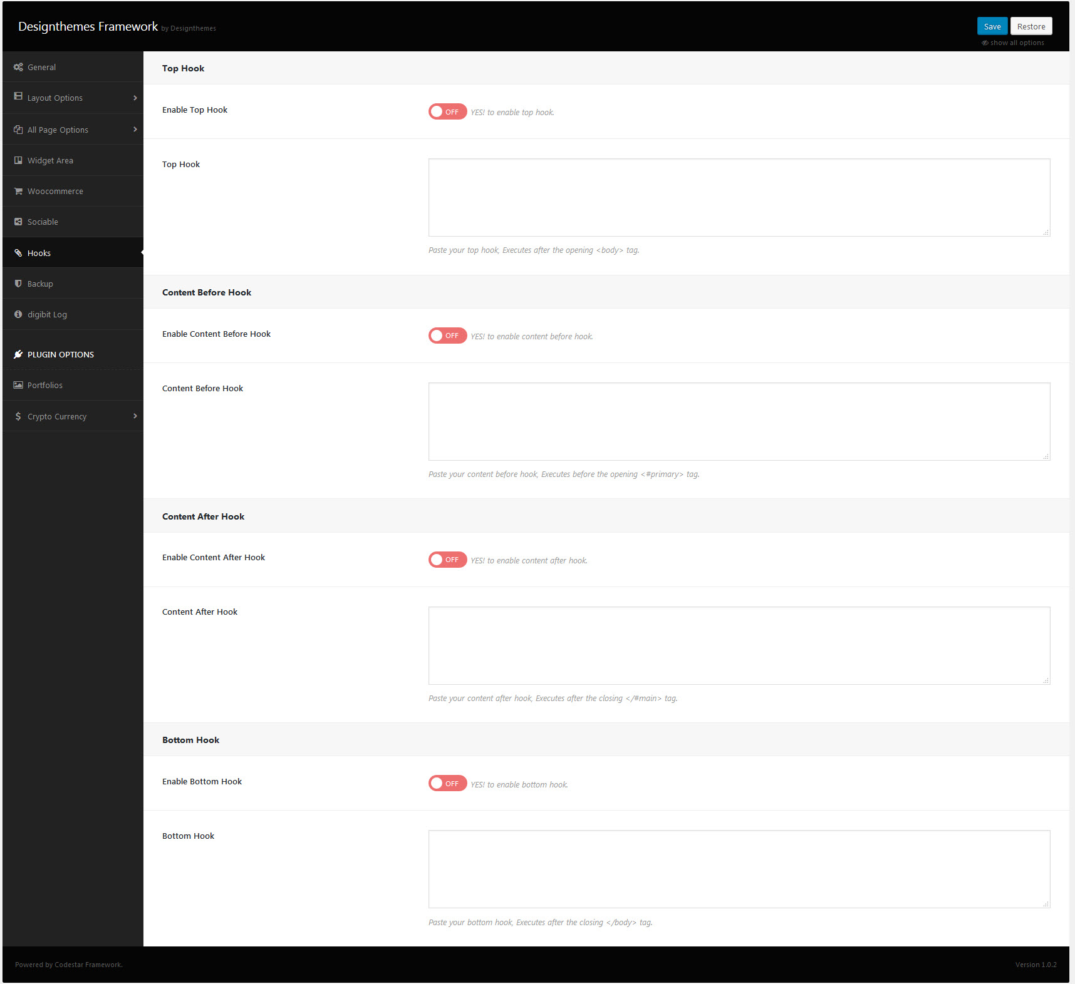Screen dimensions: 1075x984
Task: Click inside the Content After Hook textarea
Action: [x=739, y=645]
